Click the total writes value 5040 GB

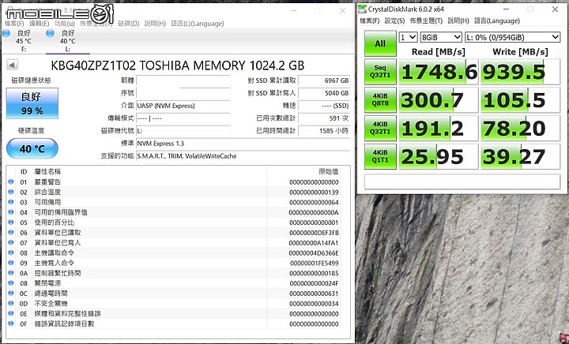[x=324, y=93]
